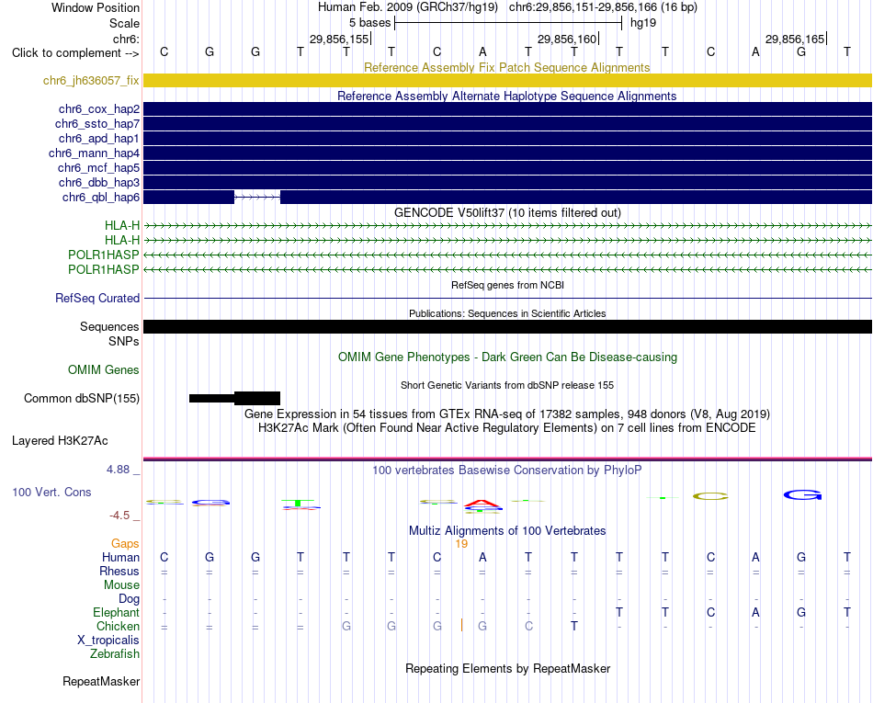The image size is (873, 703).
Task: Click the Common dbSNP(155) label
Action: [82, 399]
